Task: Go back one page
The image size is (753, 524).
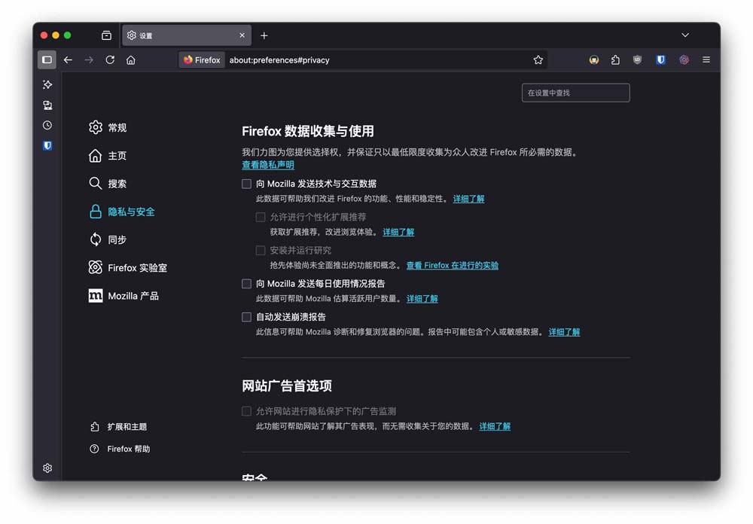Action: pyautogui.click(x=69, y=60)
